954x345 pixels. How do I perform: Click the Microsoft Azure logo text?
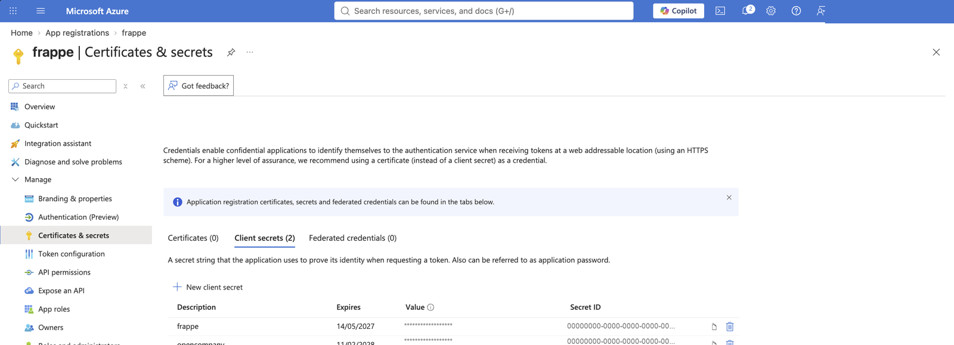[97, 11]
